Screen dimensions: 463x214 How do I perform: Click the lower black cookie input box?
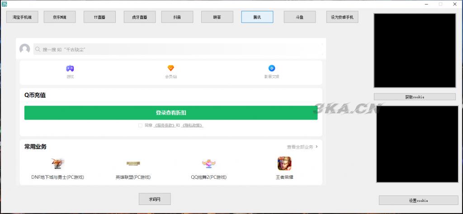(417, 144)
